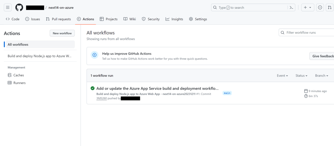Click the 6m 37s duration text

click(313, 96)
